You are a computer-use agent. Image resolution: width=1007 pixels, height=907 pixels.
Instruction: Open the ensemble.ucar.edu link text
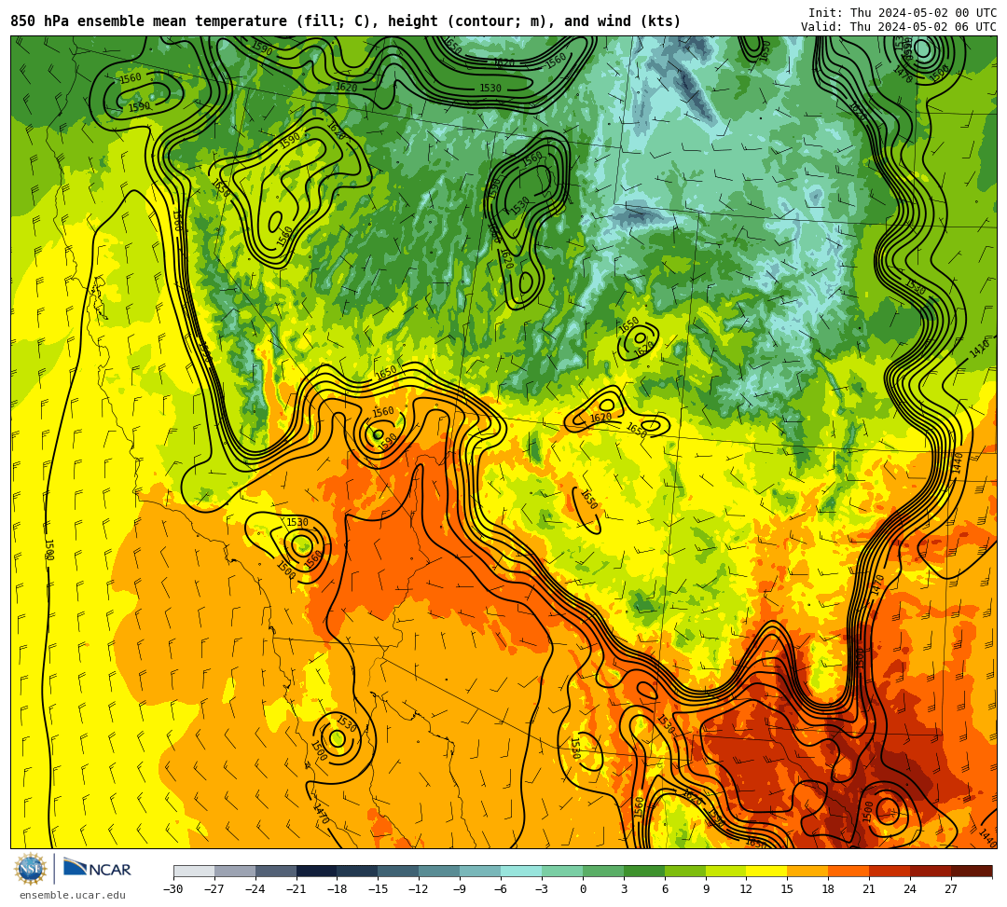click(x=73, y=895)
